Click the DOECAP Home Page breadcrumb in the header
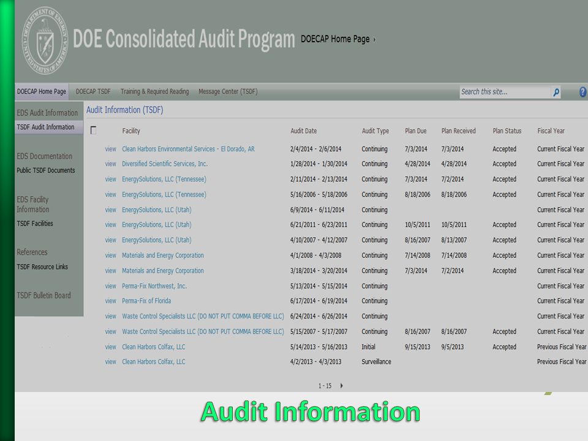 (x=335, y=39)
